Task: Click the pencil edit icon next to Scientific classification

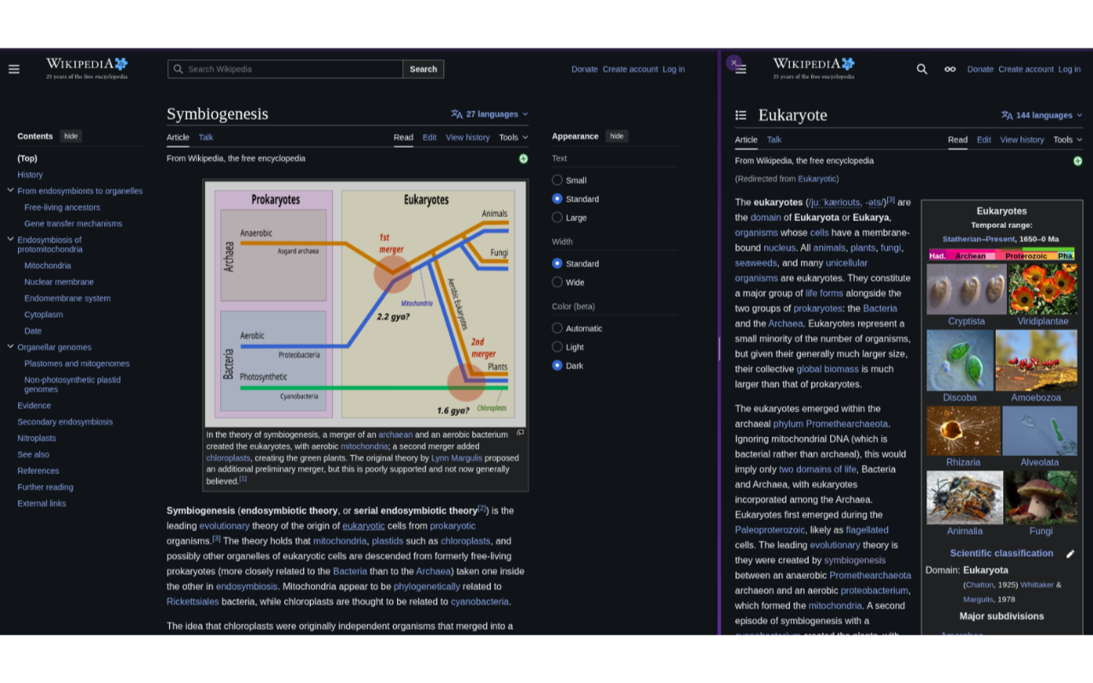Action: 1070,554
